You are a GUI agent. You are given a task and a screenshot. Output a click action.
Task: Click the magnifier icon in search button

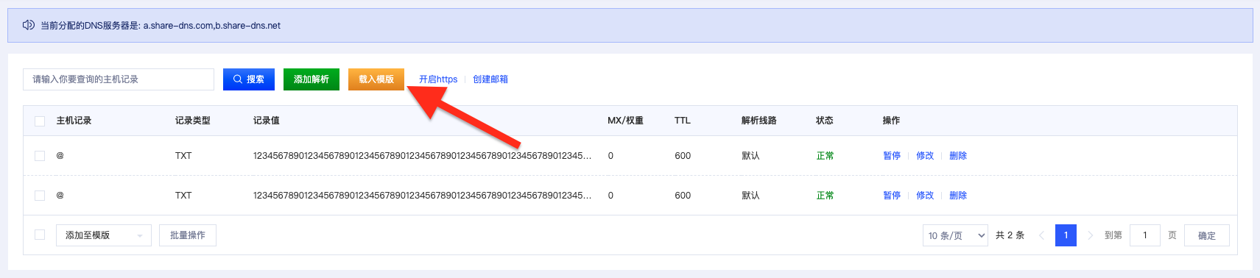pyautogui.click(x=237, y=79)
